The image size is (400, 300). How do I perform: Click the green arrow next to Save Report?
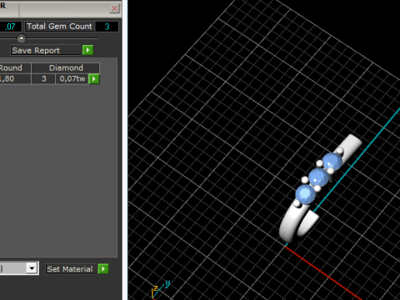pyautogui.click(x=87, y=50)
